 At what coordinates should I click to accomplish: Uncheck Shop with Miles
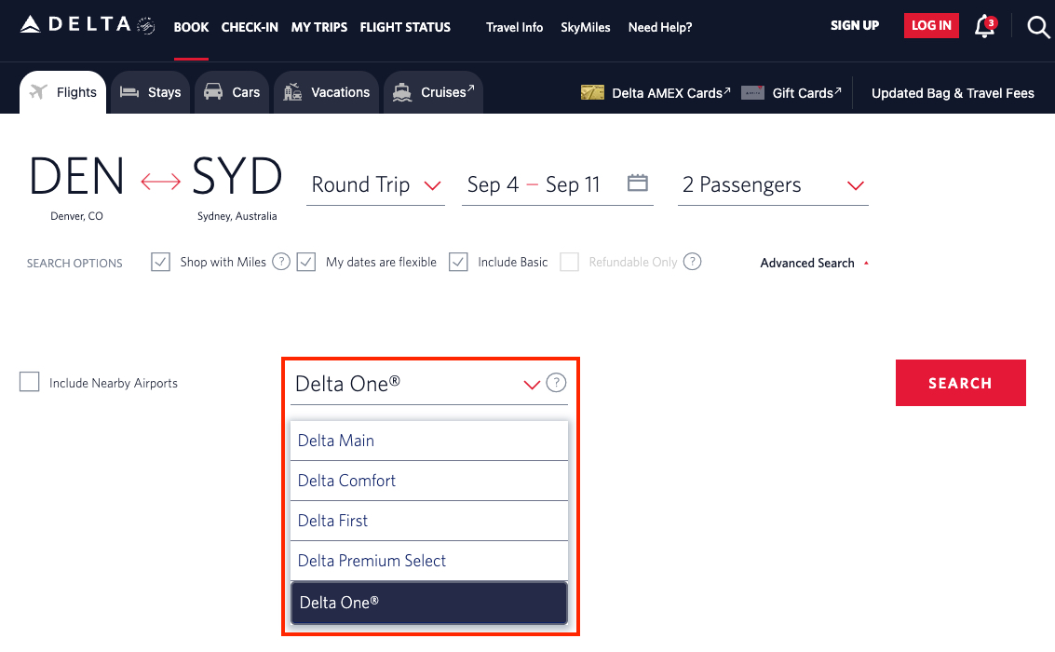[160, 262]
